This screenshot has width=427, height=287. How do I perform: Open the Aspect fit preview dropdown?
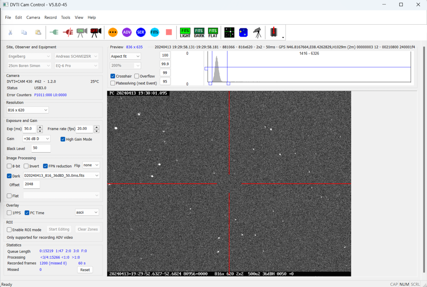(x=125, y=56)
